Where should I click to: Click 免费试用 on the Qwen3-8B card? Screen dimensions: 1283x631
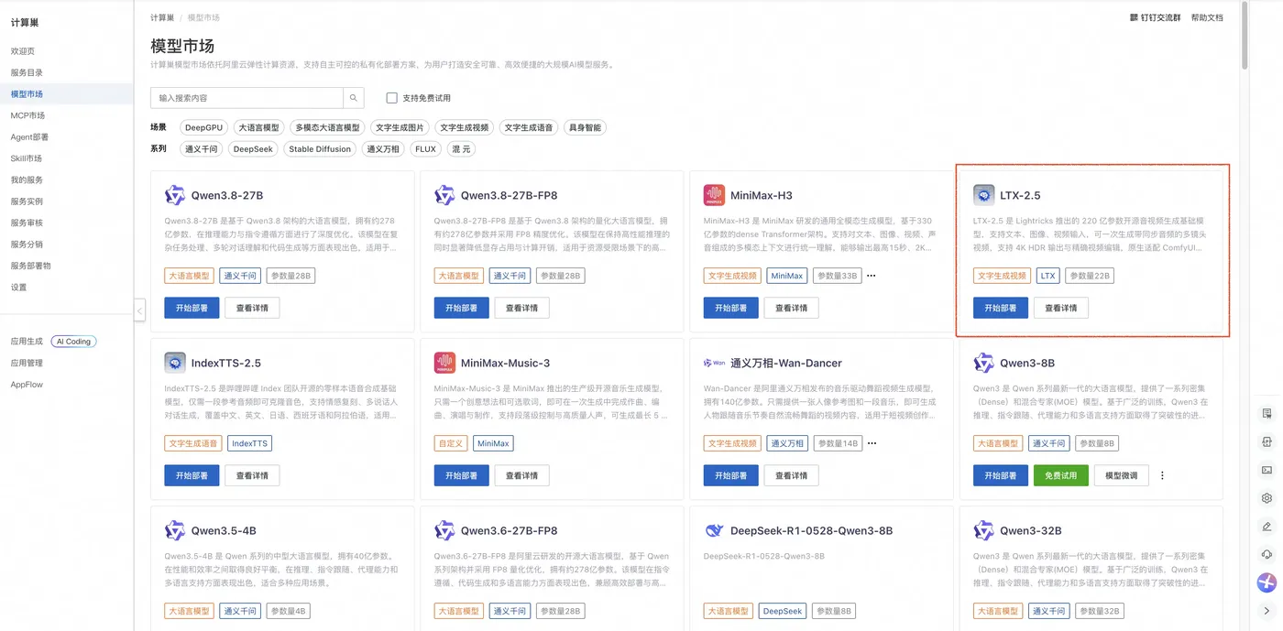[x=1061, y=476]
